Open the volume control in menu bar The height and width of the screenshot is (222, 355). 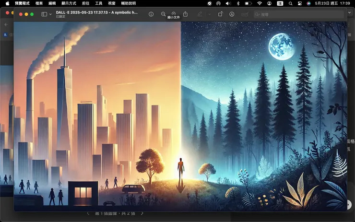(228, 3)
